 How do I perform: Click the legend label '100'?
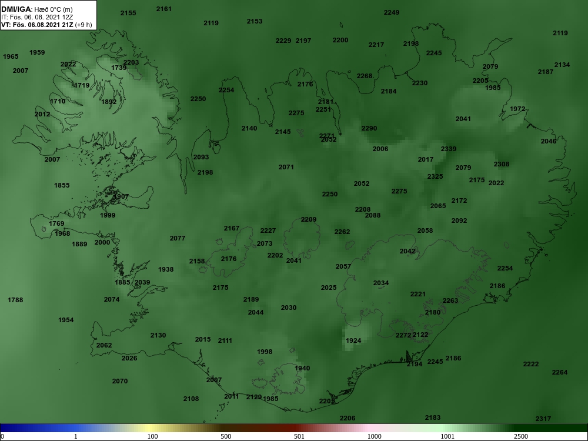click(x=152, y=436)
